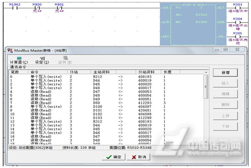
Task: Select the M800 contact in ladder
Action: [x=37, y=8]
